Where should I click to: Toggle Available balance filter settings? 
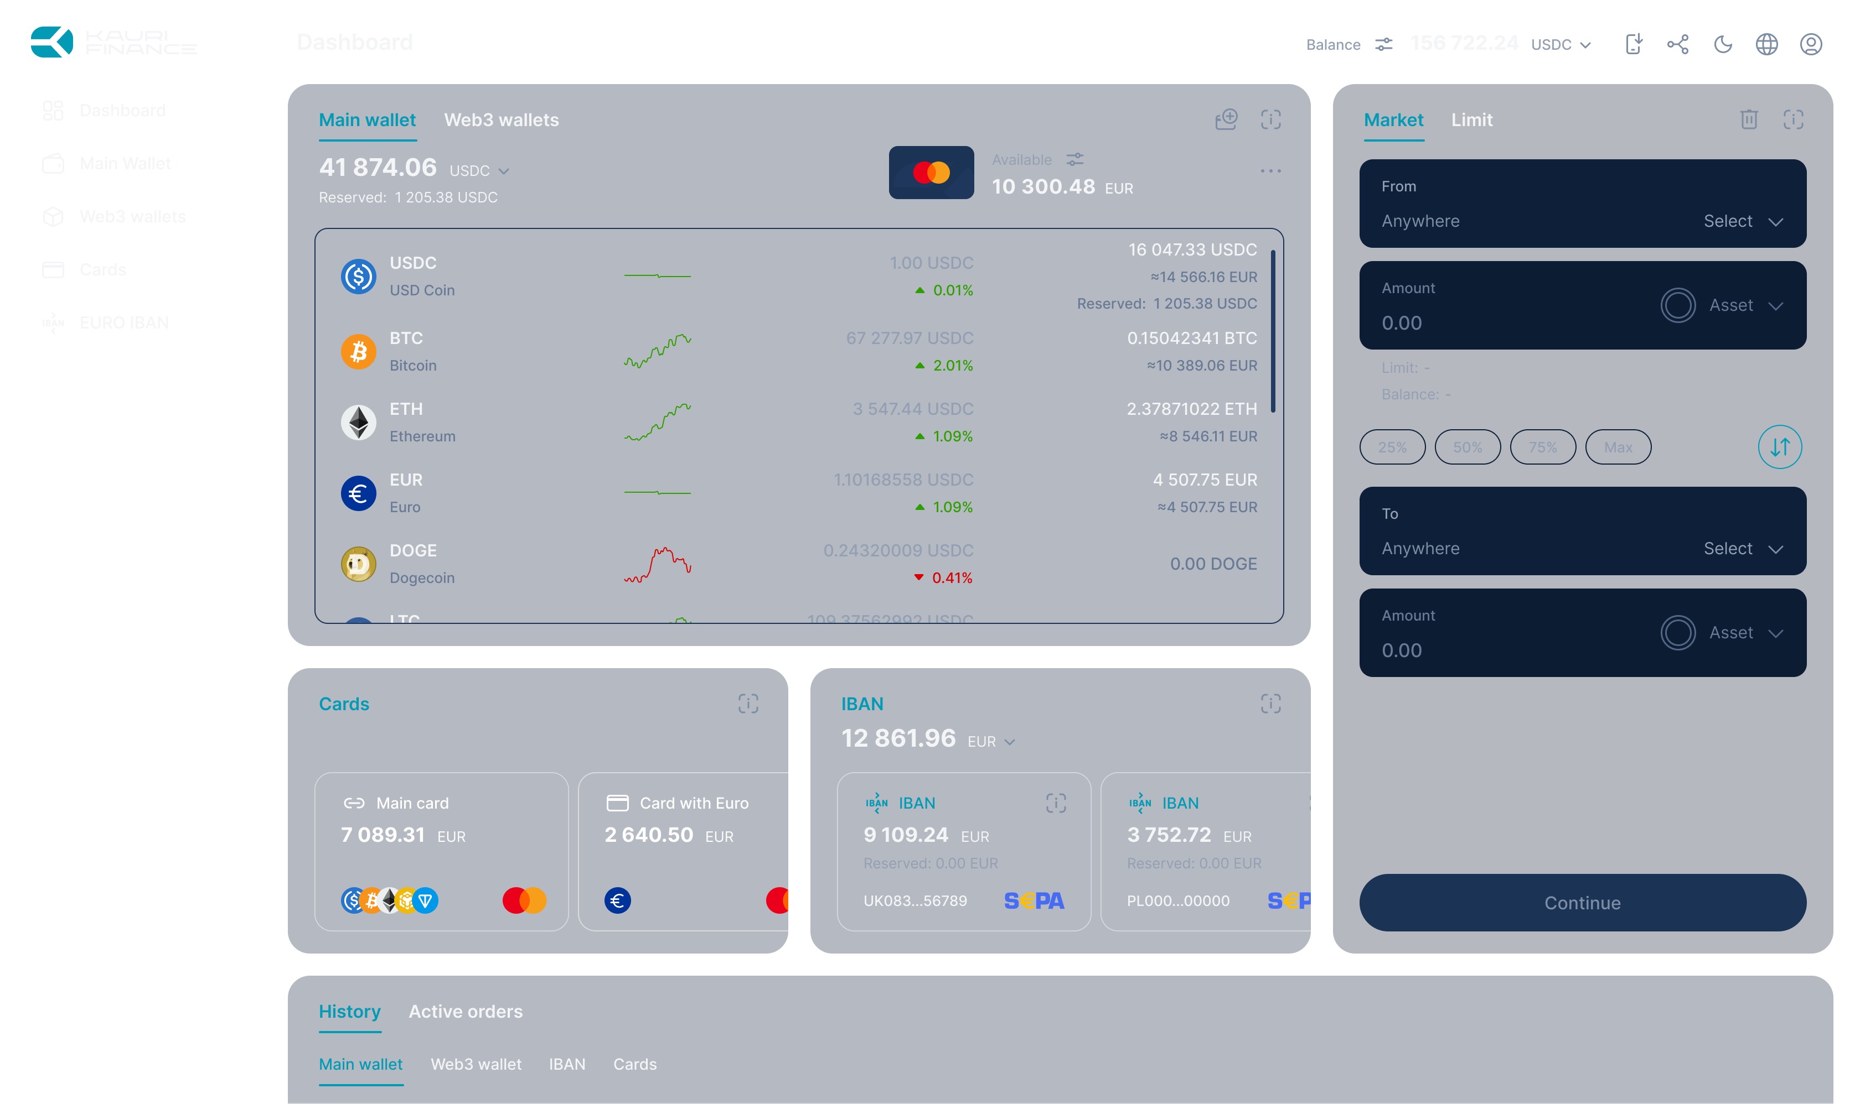click(x=1074, y=160)
